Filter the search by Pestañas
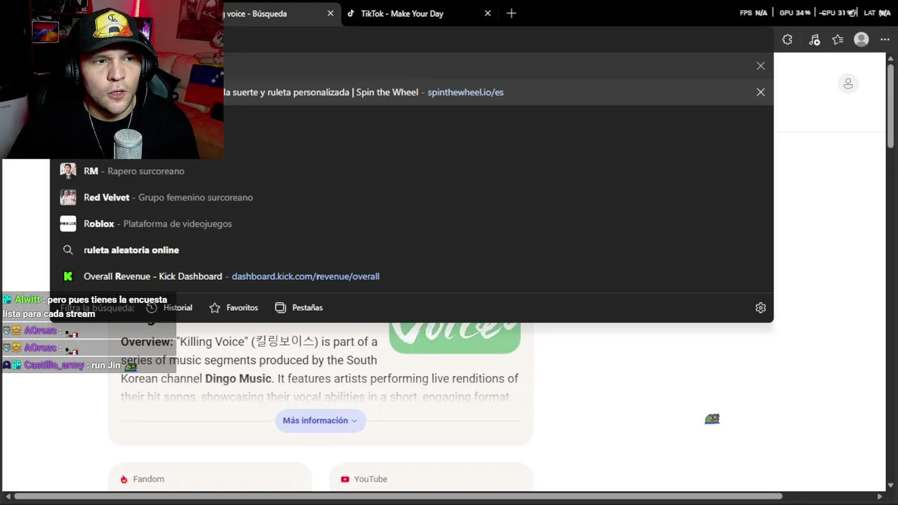The image size is (898, 505). tap(299, 308)
